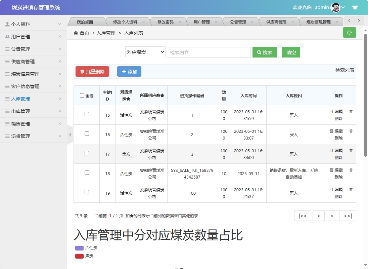
Task: Check the checkbox for row ID 16
Action: point(86,134)
